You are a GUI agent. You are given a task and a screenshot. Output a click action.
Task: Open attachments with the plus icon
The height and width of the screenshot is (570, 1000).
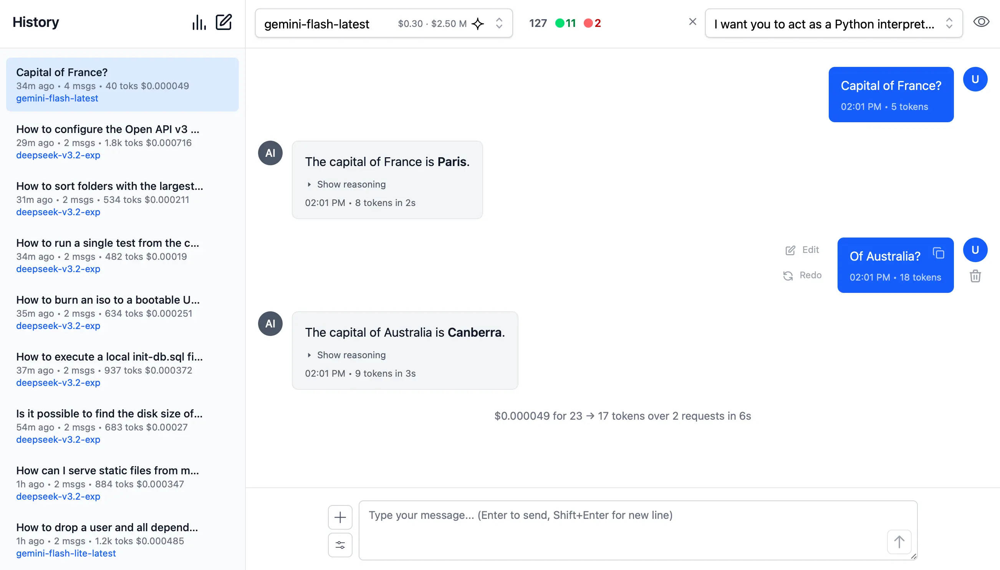tap(339, 517)
